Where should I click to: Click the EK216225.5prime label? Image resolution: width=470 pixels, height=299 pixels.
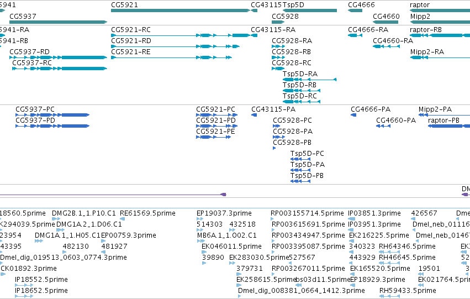(x=379, y=235)
